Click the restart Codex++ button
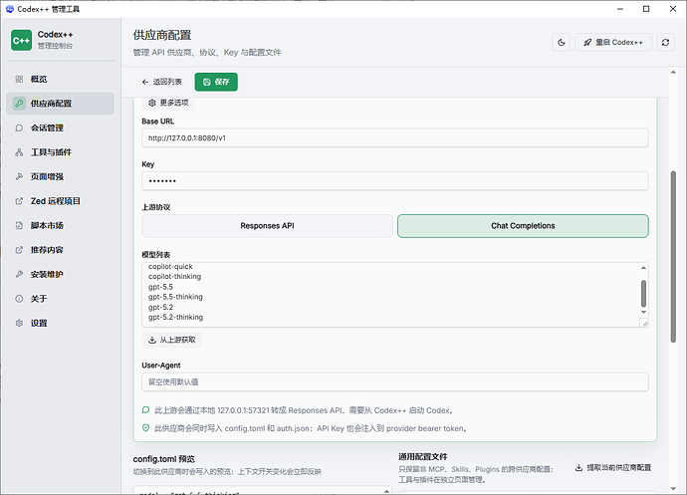 (x=613, y=43)
